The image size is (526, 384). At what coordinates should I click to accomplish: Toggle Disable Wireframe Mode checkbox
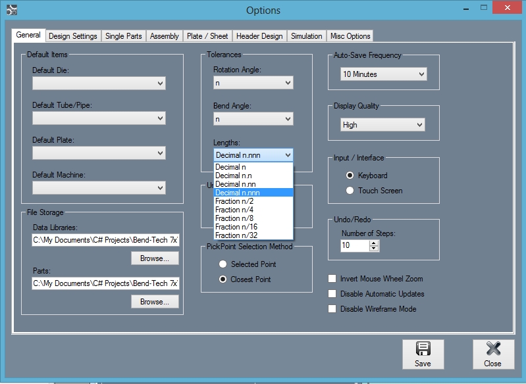[332, 309]
